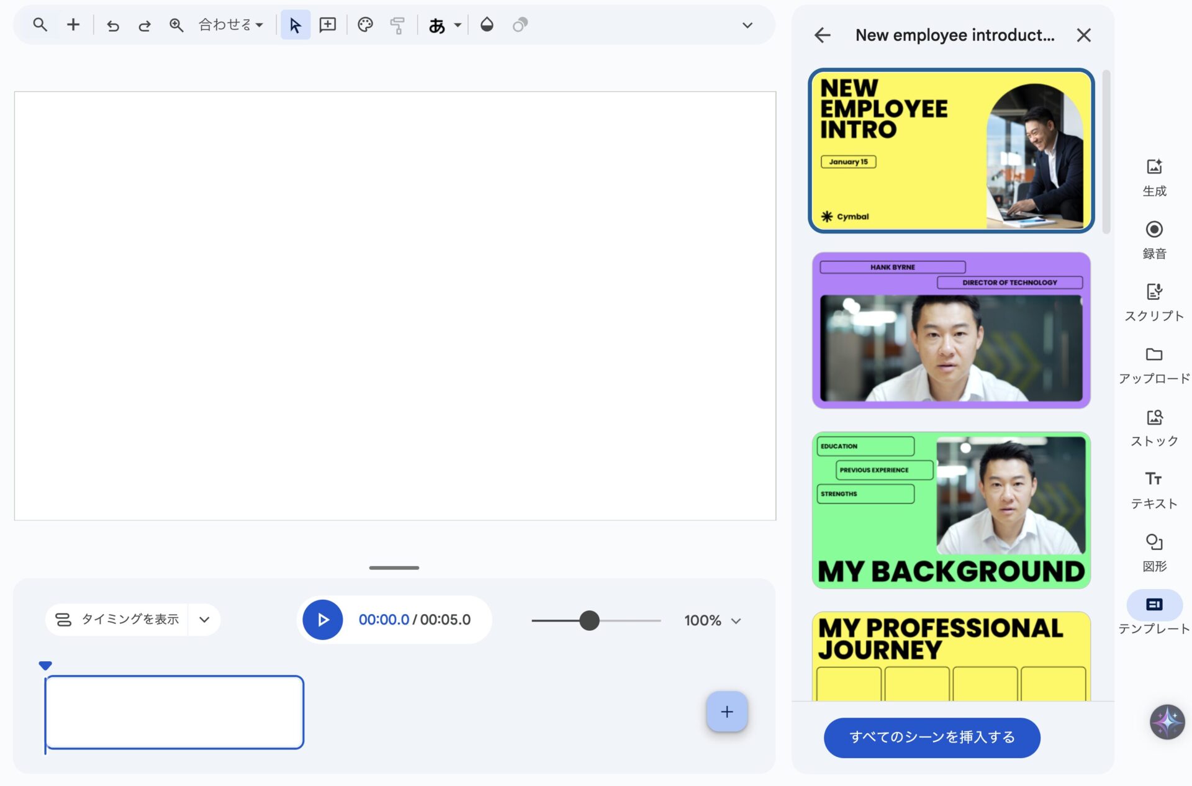The image size is (1192, 786).
Task: Open the 合わせる zoom fit dropdown
Action: 230,25
